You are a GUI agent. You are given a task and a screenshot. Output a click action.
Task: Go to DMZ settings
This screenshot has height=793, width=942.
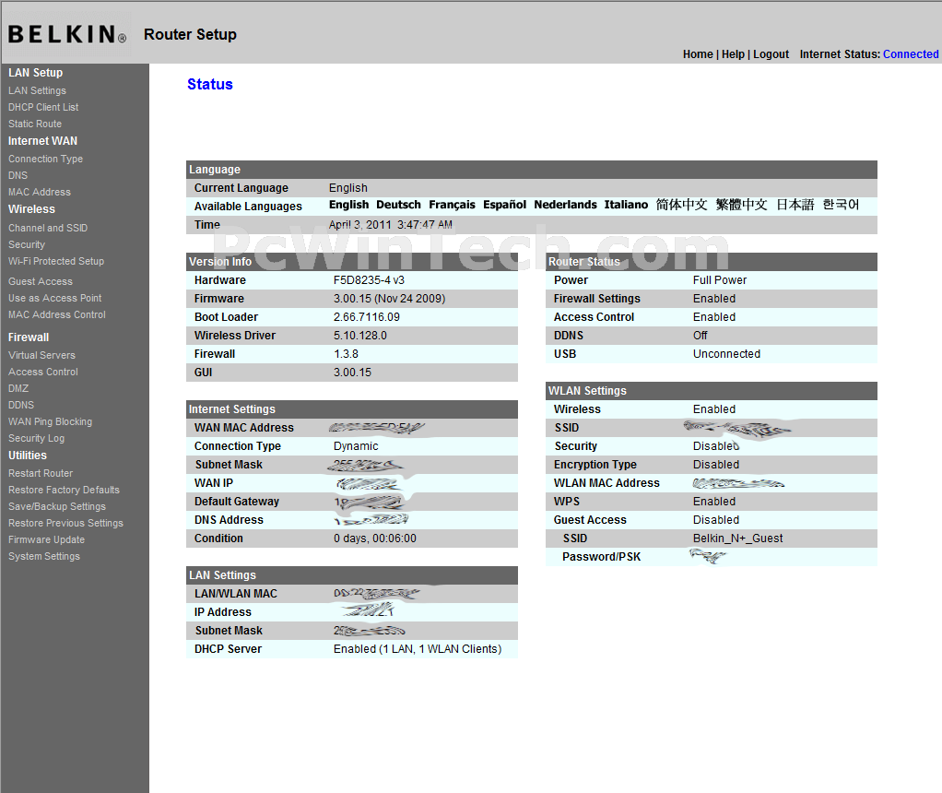pyautogui.click(x=18, y=389)
